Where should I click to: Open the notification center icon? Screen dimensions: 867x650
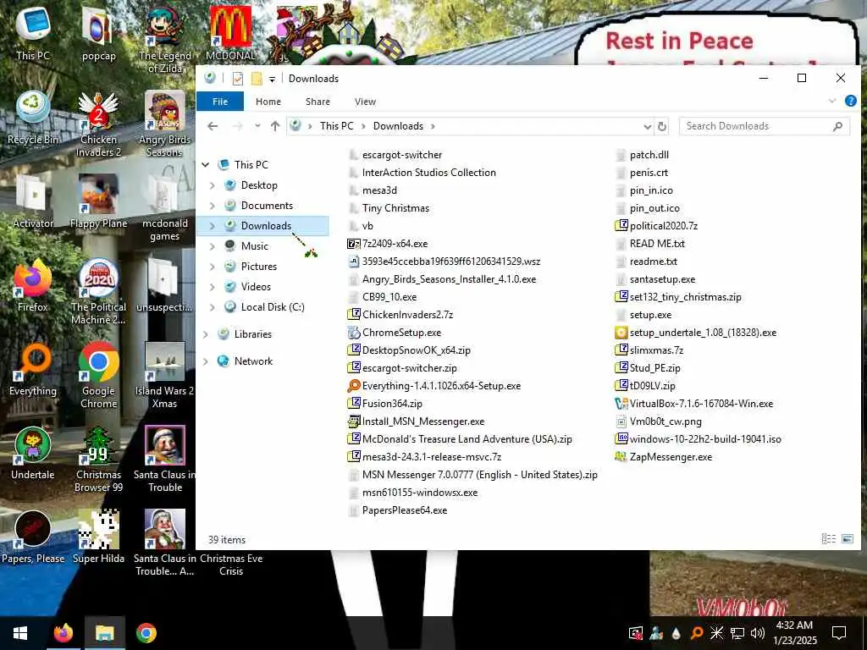(839, 633)
